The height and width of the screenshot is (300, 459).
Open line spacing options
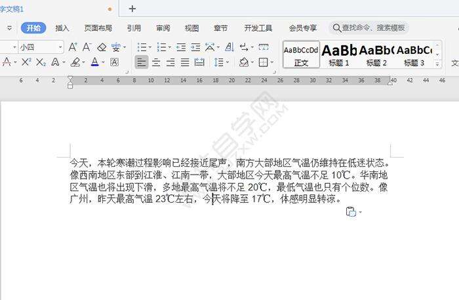coord(218,62)
